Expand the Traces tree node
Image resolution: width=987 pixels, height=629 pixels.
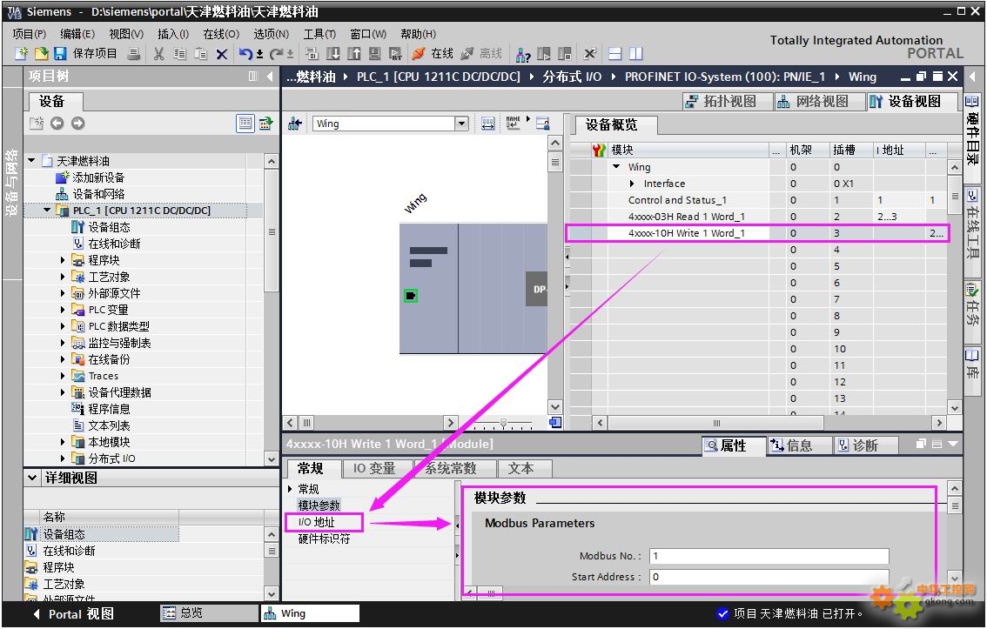pos(63,376)
